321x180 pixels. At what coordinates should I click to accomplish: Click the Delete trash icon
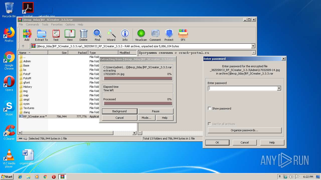point(84,35)
